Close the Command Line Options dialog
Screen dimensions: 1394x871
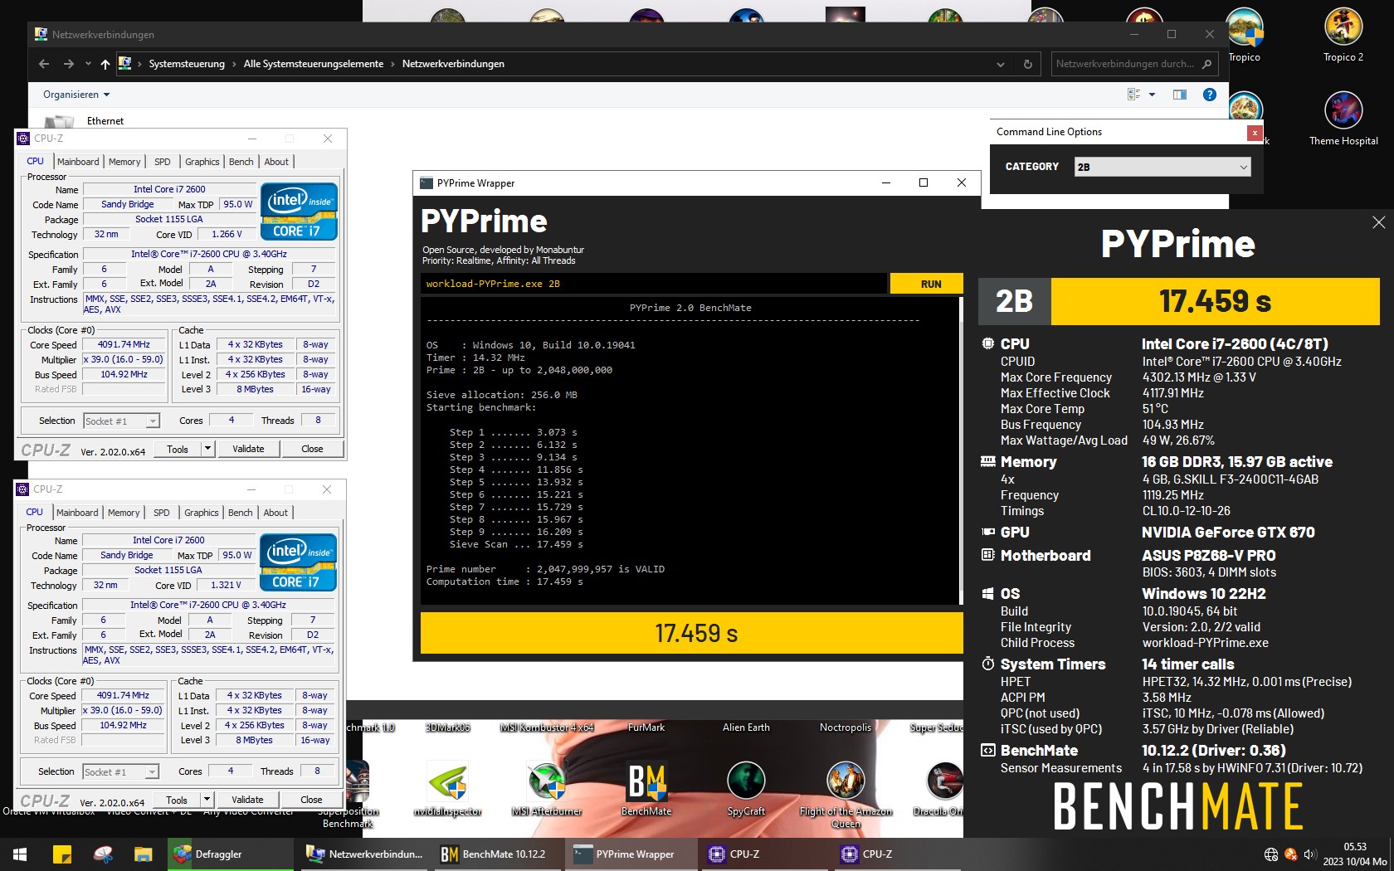pyautogui.click(x=1255, y=133)
